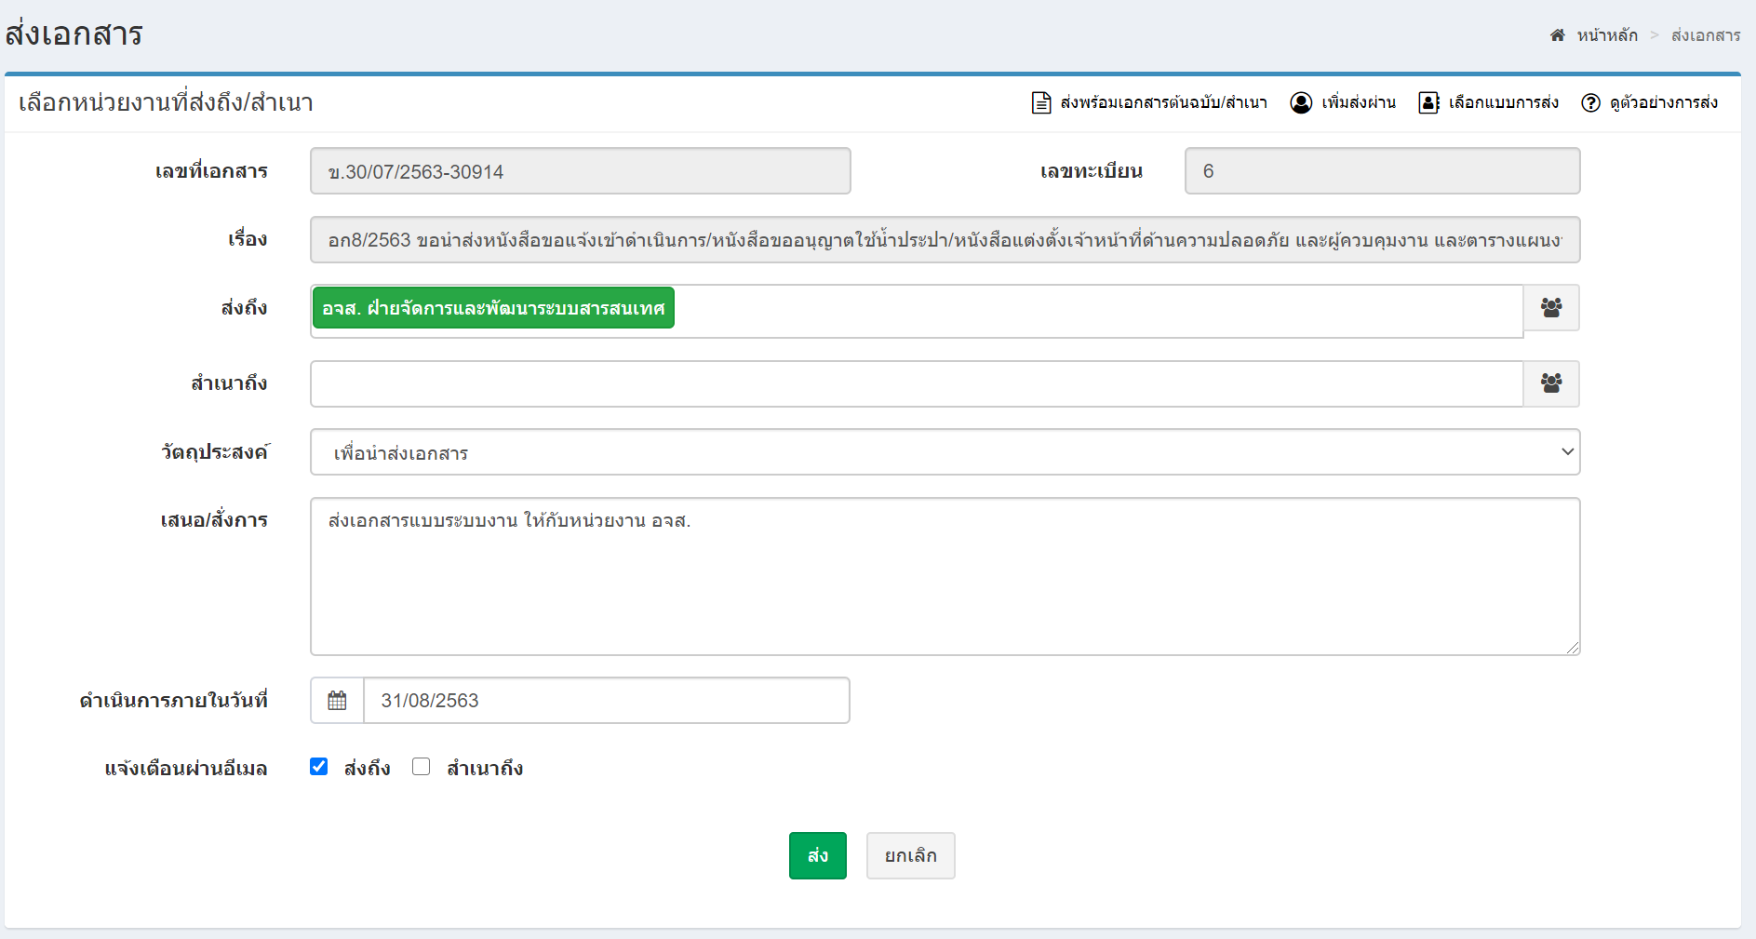Open the calendar icon date picker
Viewport: 1756px width, 939px height.
point(337,701)
